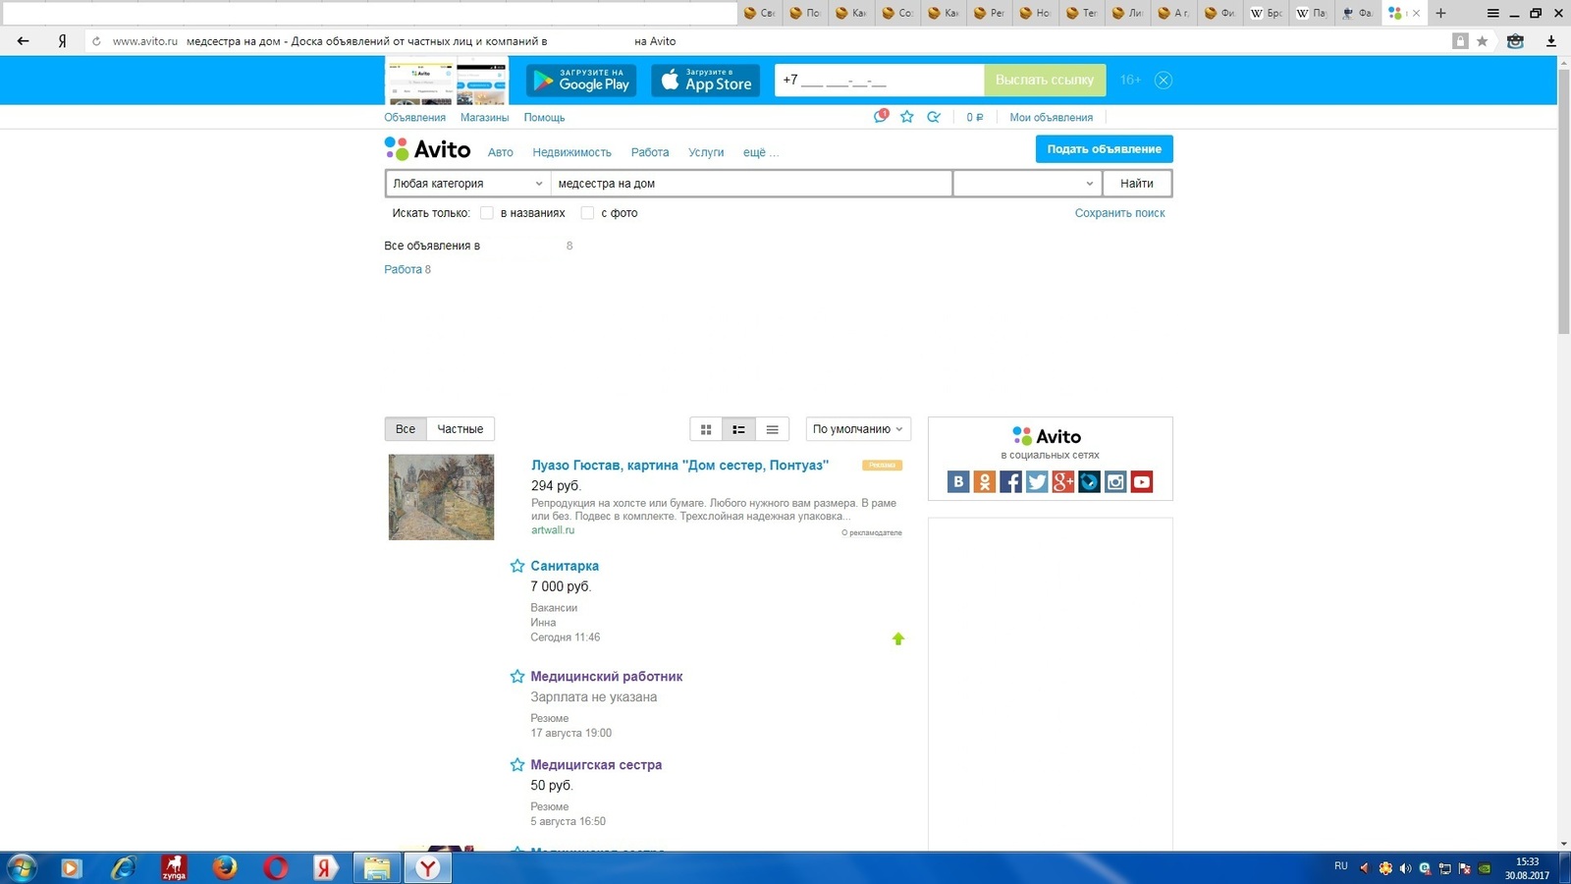
Task: Click the App Store download badge
Action: click(705, 81)
